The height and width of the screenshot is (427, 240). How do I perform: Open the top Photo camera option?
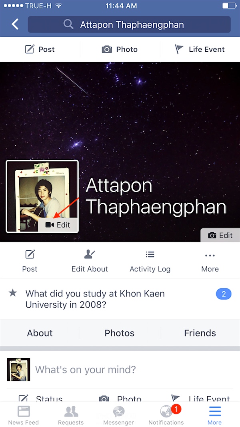tap(120, 49)
